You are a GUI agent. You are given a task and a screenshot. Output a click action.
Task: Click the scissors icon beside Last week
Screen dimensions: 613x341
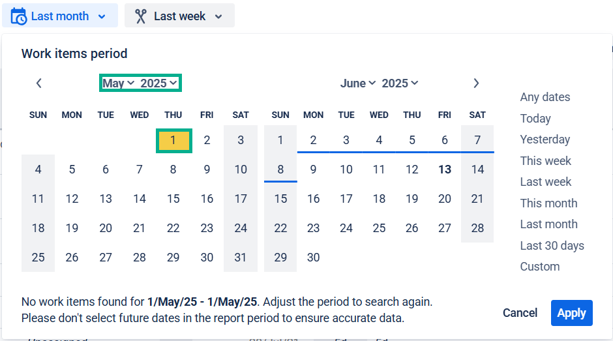tap(140, 16)
